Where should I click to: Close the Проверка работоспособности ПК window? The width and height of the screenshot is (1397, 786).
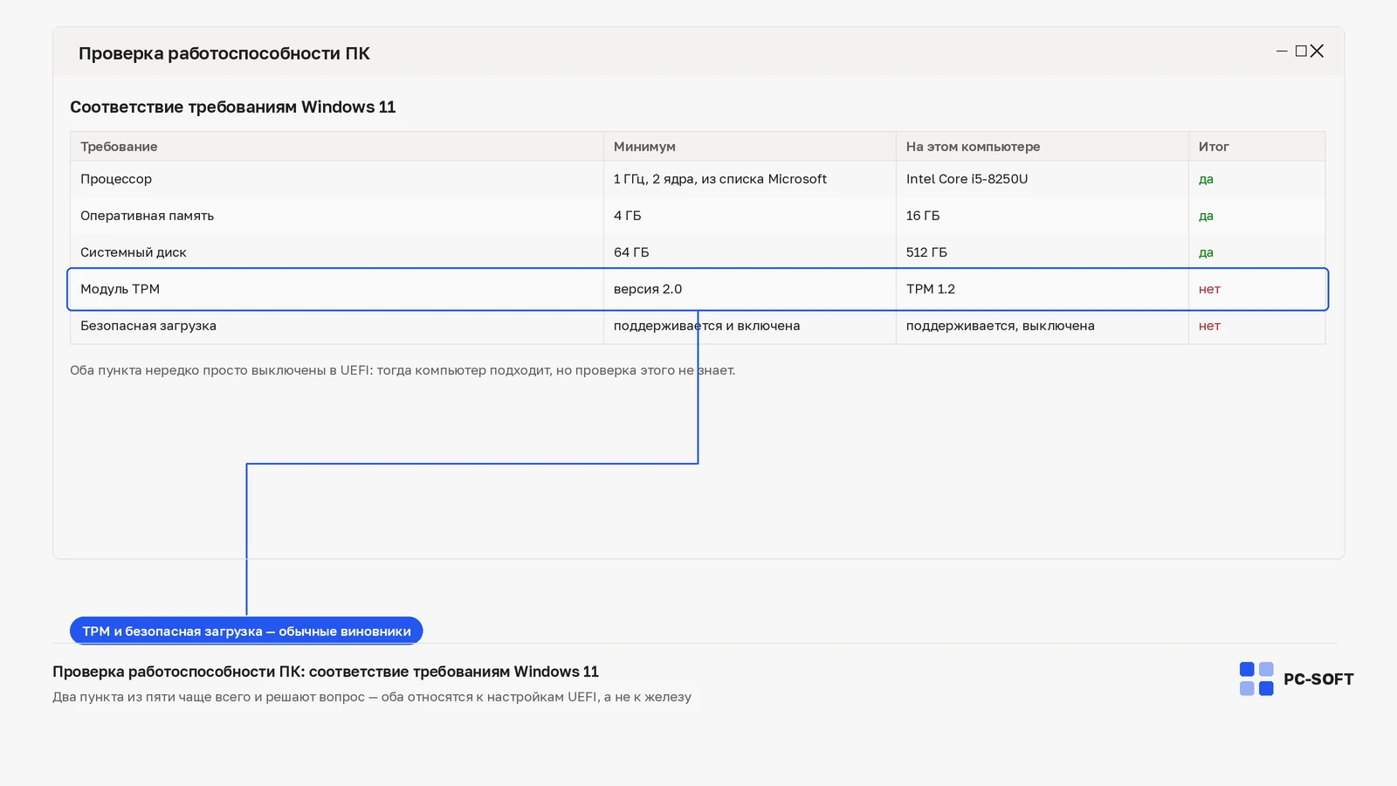pos(1318,52)
